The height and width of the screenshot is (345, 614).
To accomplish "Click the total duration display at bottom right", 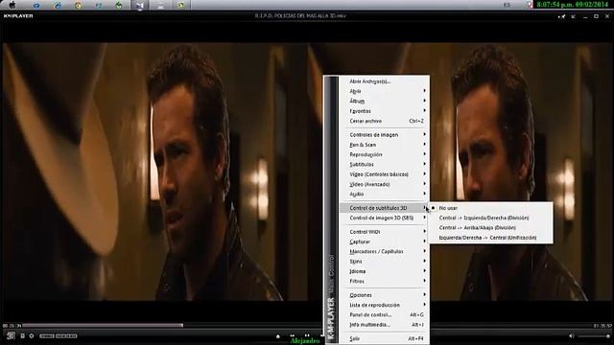I will [602, 326].
